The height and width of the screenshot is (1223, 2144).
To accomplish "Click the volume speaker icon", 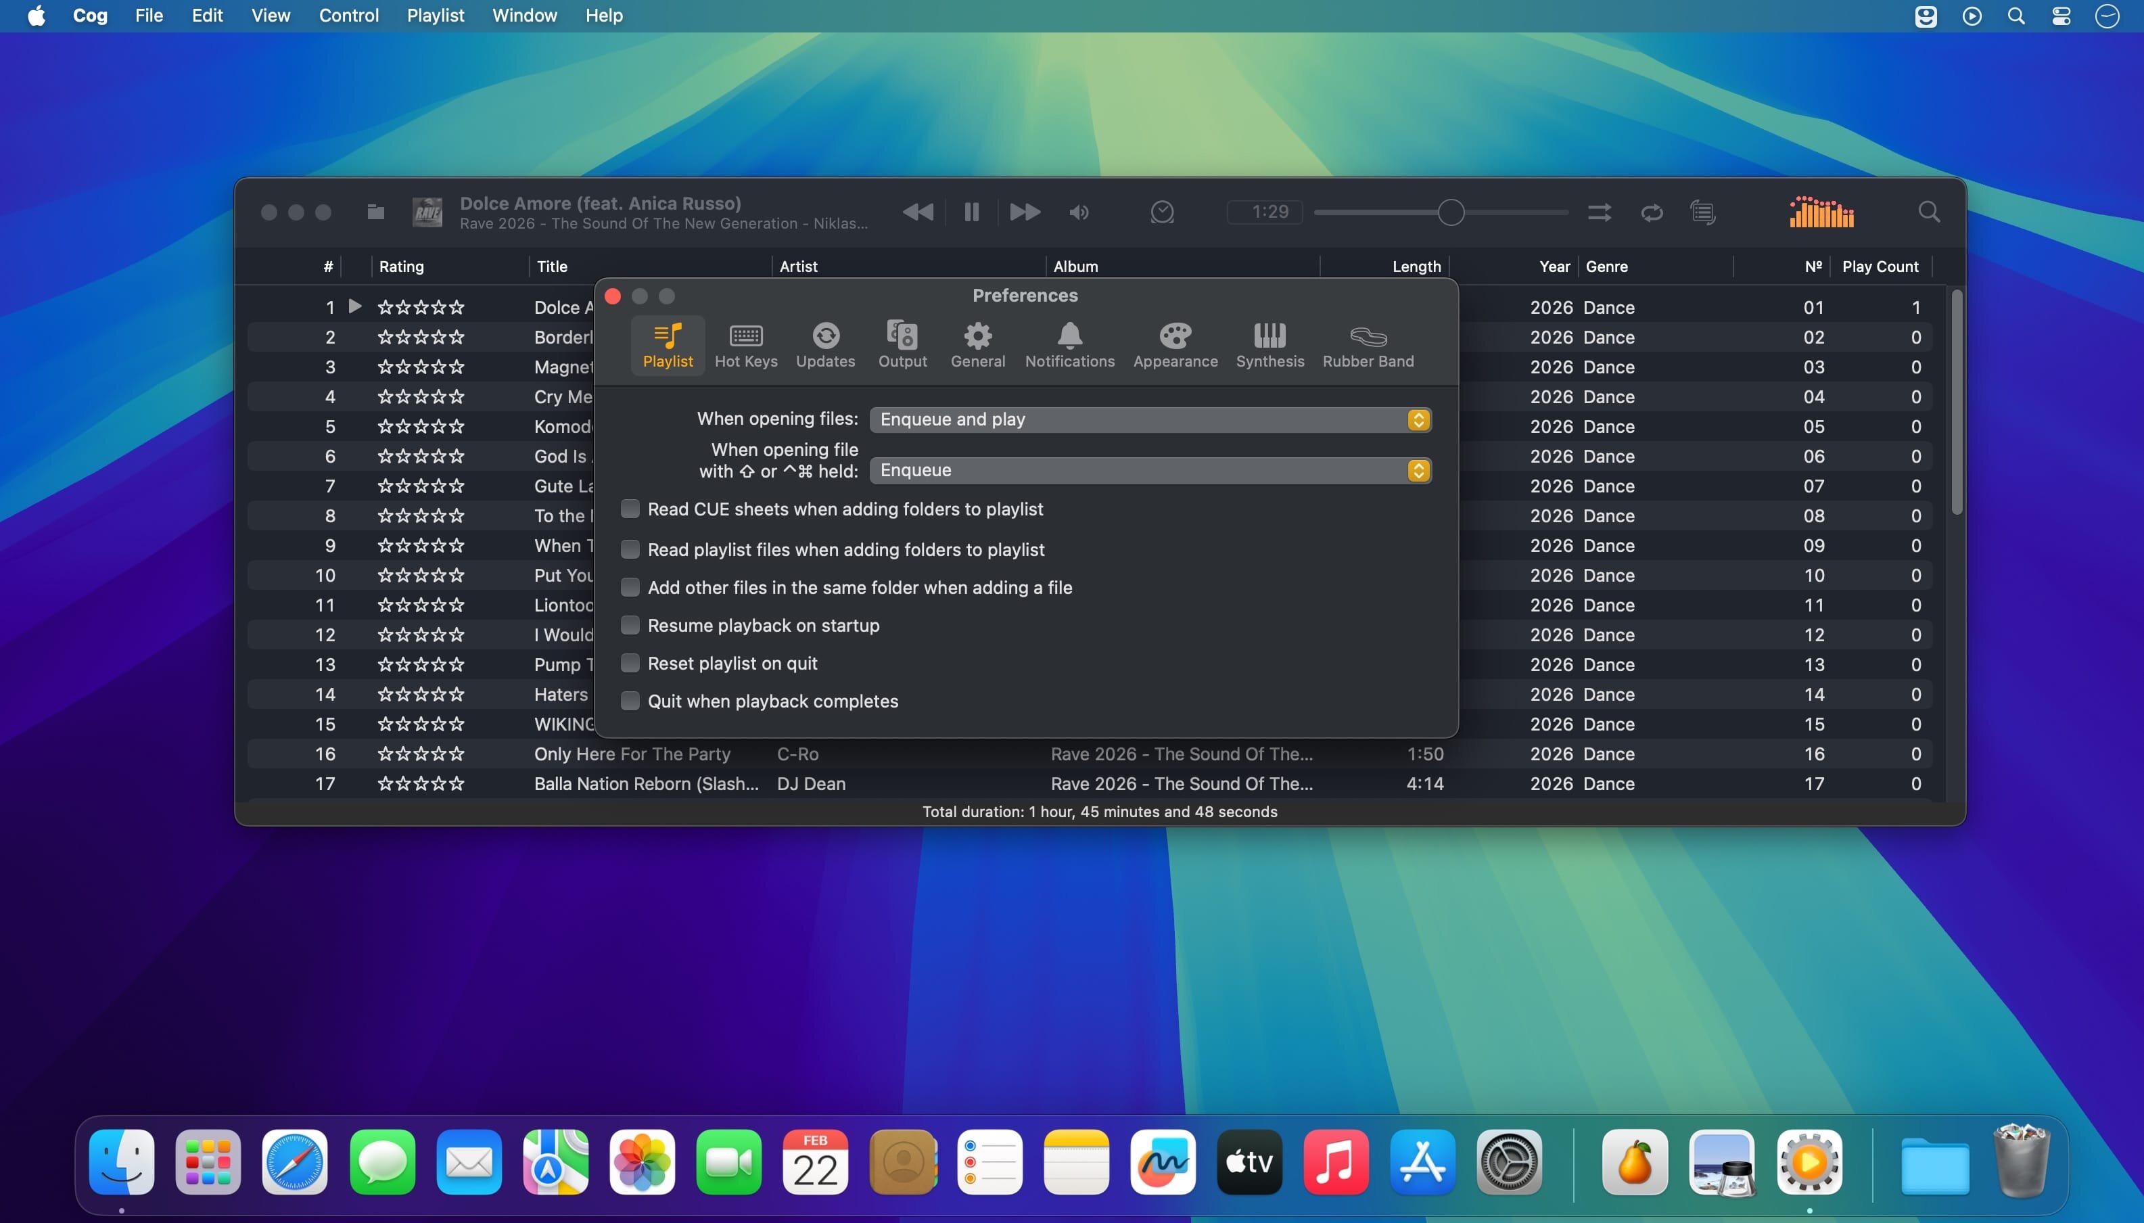I will click(1078, 212).
